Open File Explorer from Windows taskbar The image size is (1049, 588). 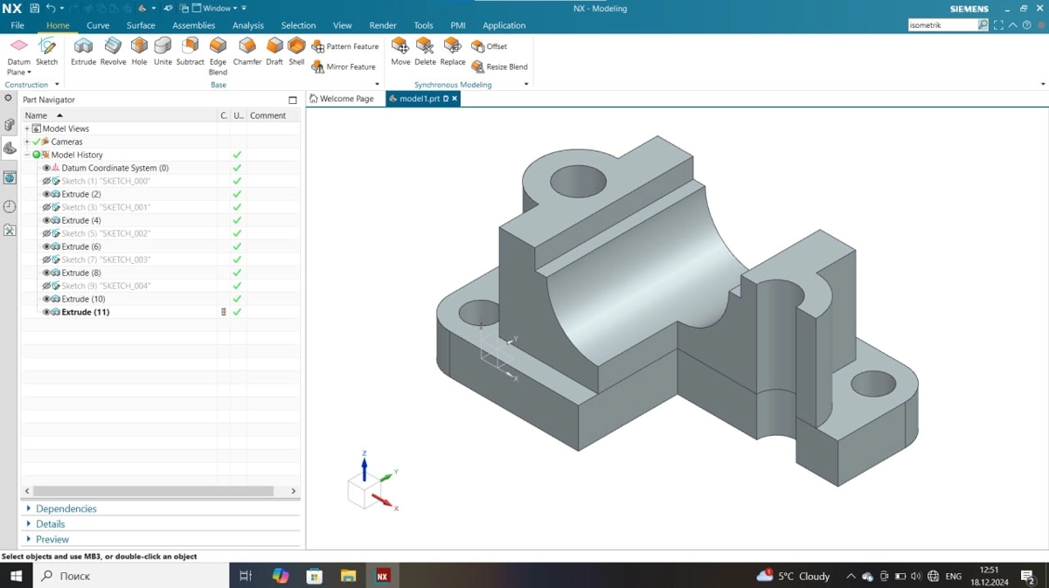pos(348,576)
